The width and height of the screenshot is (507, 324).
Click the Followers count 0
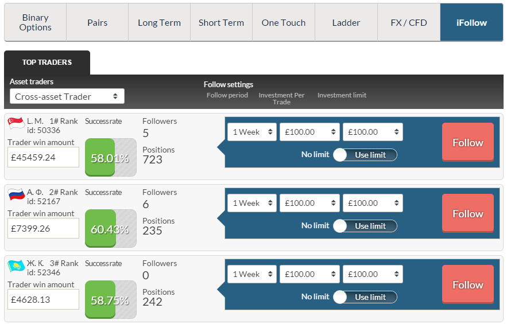pos(146,275)
